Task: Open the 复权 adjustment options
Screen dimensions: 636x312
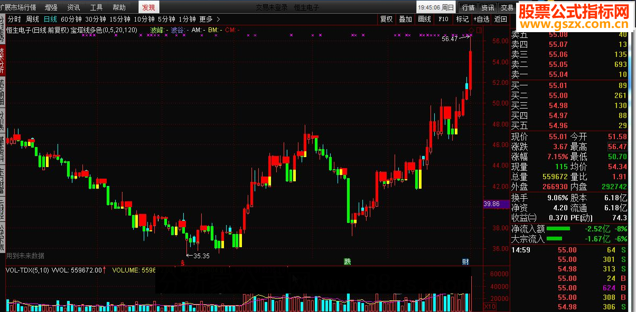Action: point(387,19)
